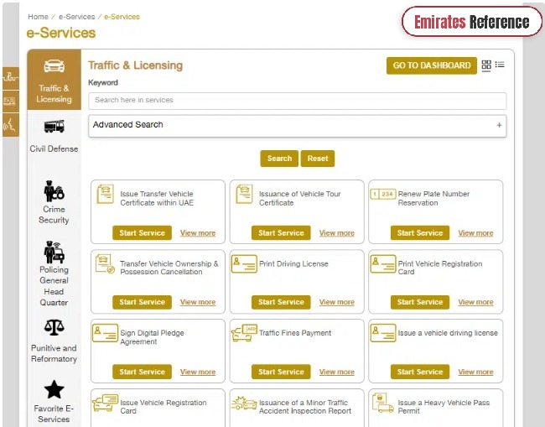Click Renew Plate Number Reservation plate icon
The image size is (545, 427).
tap(383, 194)
